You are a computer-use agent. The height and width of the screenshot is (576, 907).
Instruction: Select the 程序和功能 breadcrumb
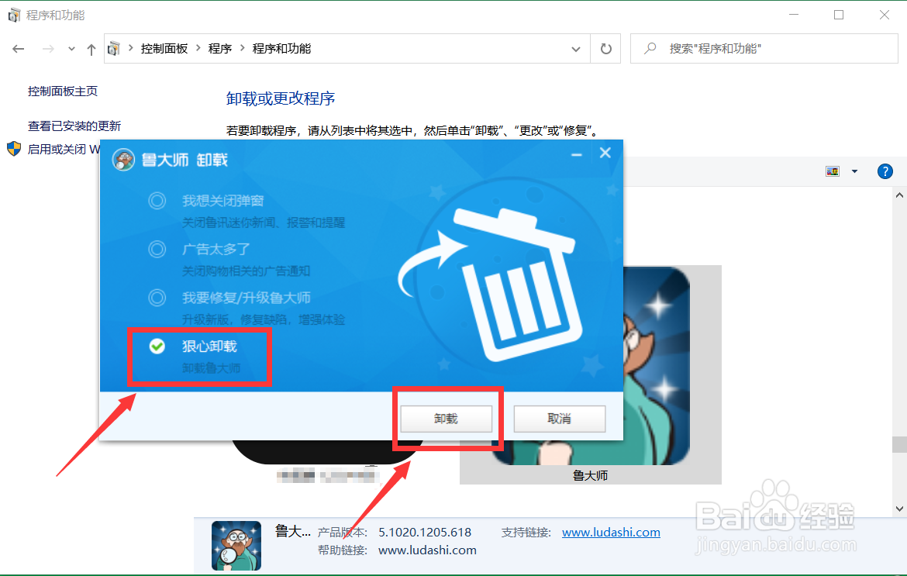click(281, 49)
